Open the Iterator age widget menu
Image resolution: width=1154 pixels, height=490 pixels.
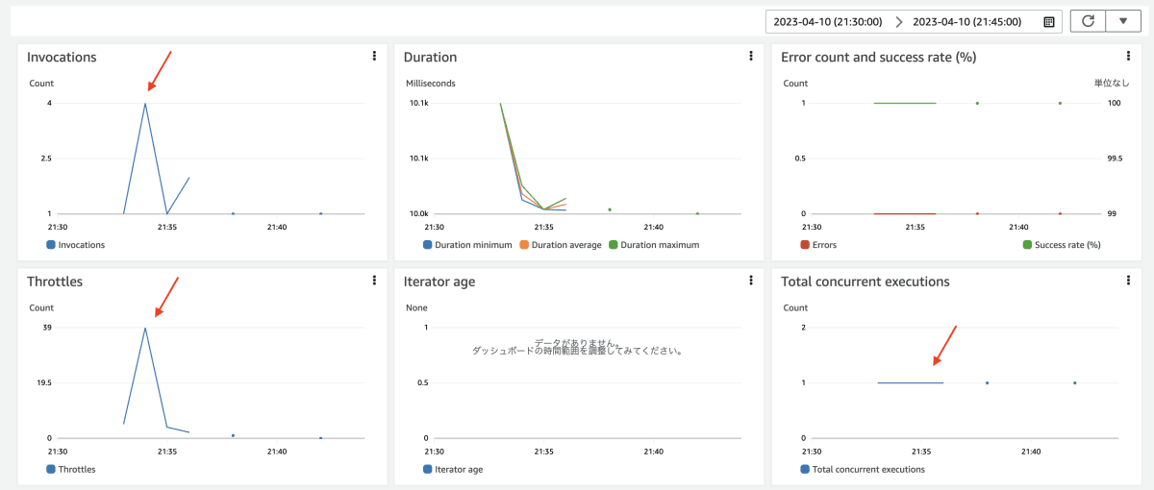[751, 281]
